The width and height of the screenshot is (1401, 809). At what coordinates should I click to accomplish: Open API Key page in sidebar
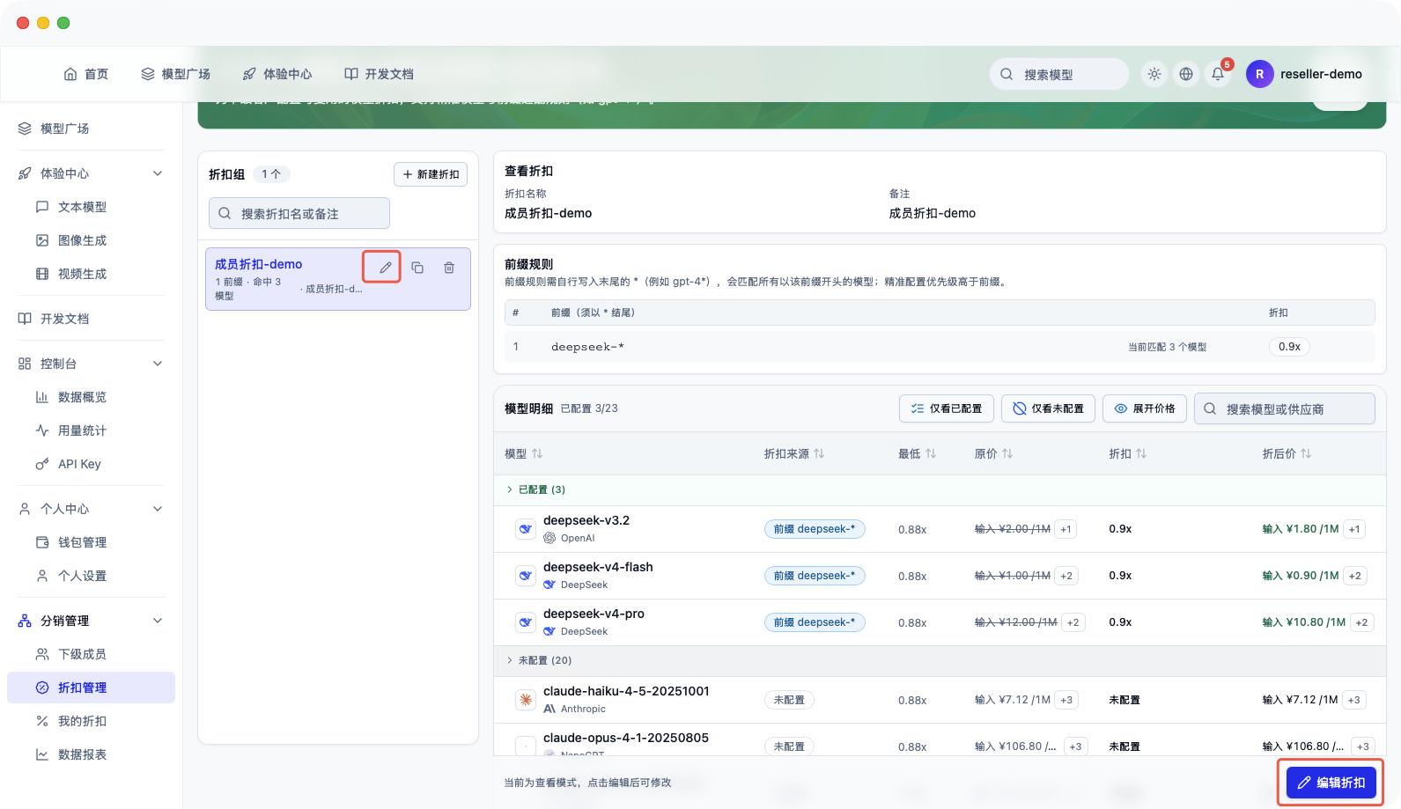pyautogui.click(x=92, y=464)
